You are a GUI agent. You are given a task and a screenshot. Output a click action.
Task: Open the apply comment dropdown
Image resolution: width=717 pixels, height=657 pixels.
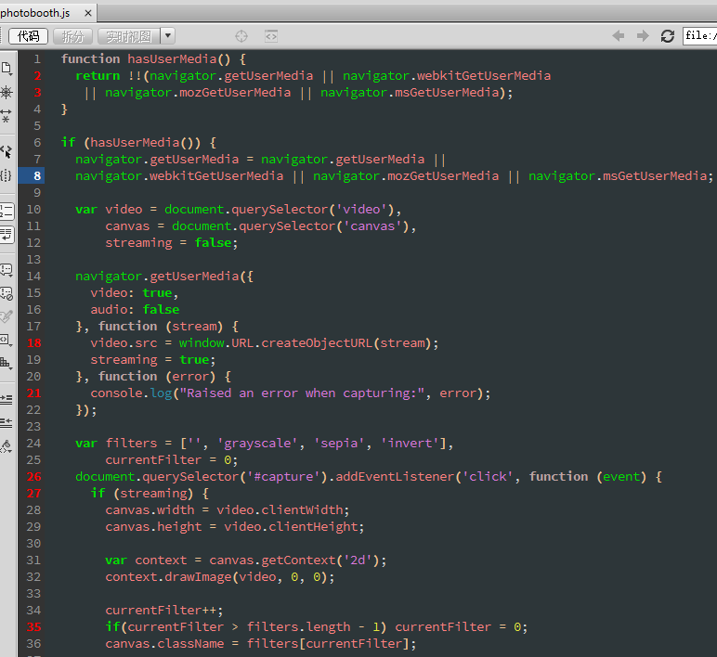coord(7,270)
